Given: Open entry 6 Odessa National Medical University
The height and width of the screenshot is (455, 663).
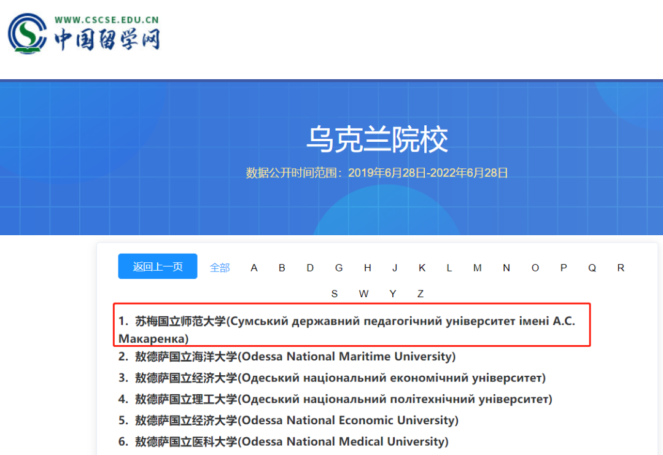Looking at the screenshot, I should pos(283,441).
